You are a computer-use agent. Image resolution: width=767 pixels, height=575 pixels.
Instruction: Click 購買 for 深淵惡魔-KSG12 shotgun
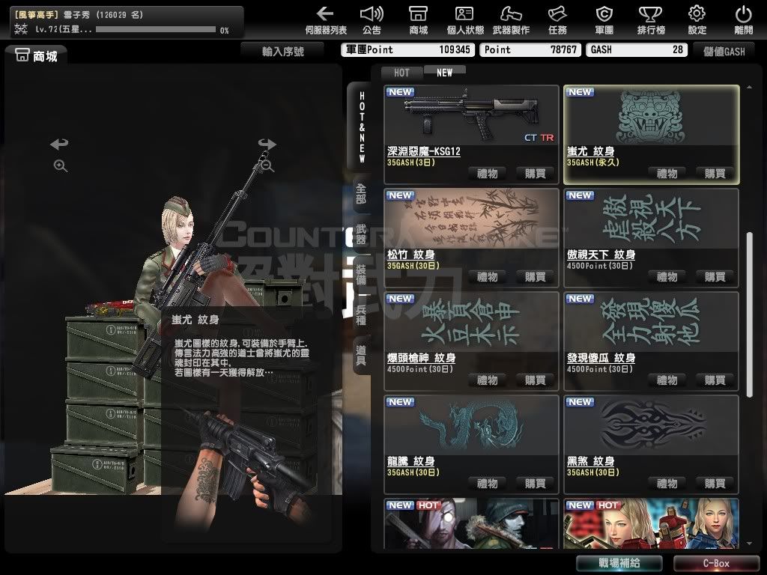pos(535,174)
